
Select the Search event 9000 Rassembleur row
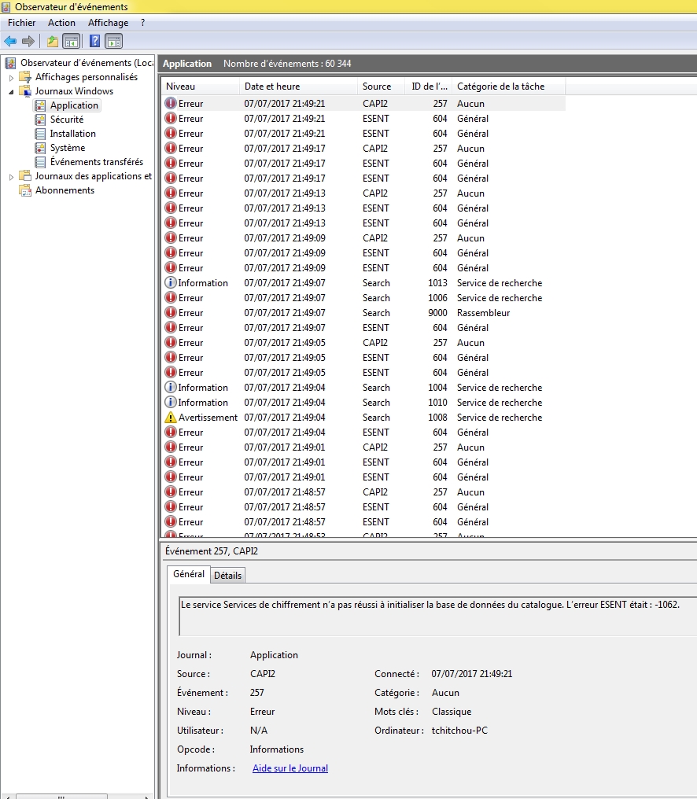click(x=363, y=313)
